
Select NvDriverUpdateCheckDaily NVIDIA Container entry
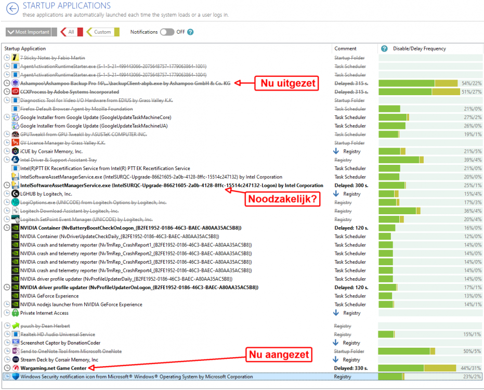point(120,236)
